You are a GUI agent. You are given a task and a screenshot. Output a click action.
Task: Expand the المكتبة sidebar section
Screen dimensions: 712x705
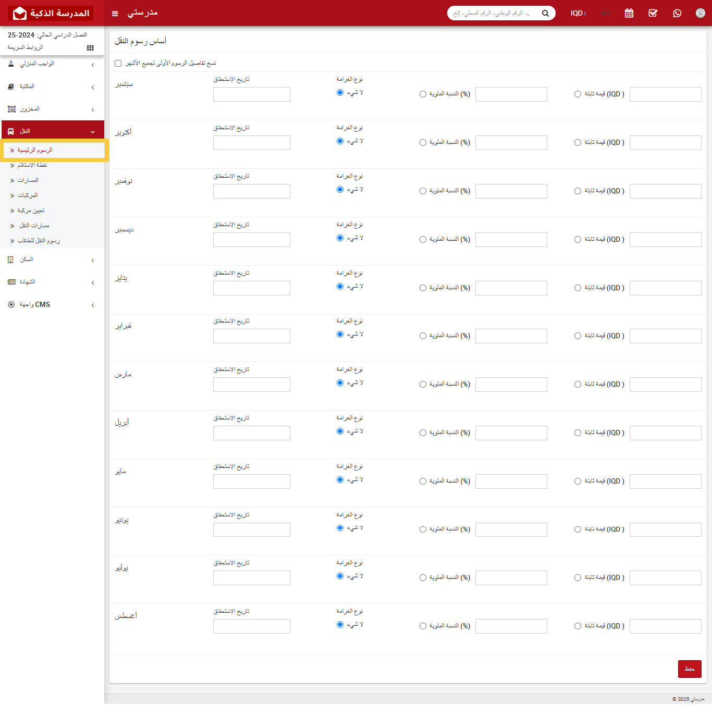point(52,86)
